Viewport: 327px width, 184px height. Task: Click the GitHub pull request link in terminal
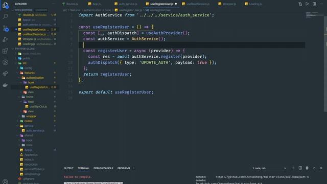click(x=262, y=177)
